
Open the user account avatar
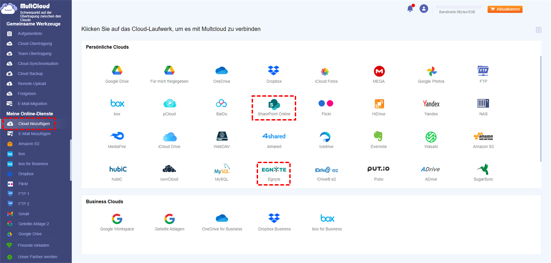pyautogui.click(x=424, y=8)
